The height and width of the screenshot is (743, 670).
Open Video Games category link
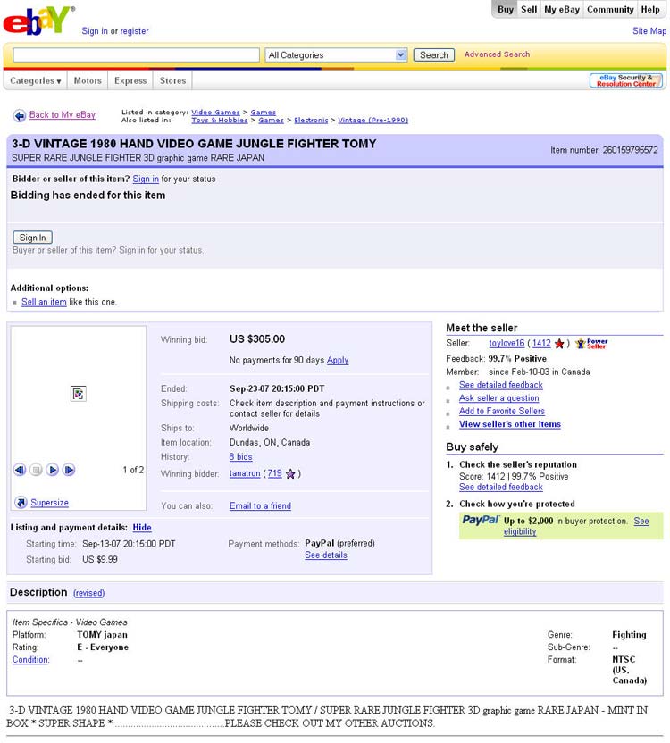point(216,113)
